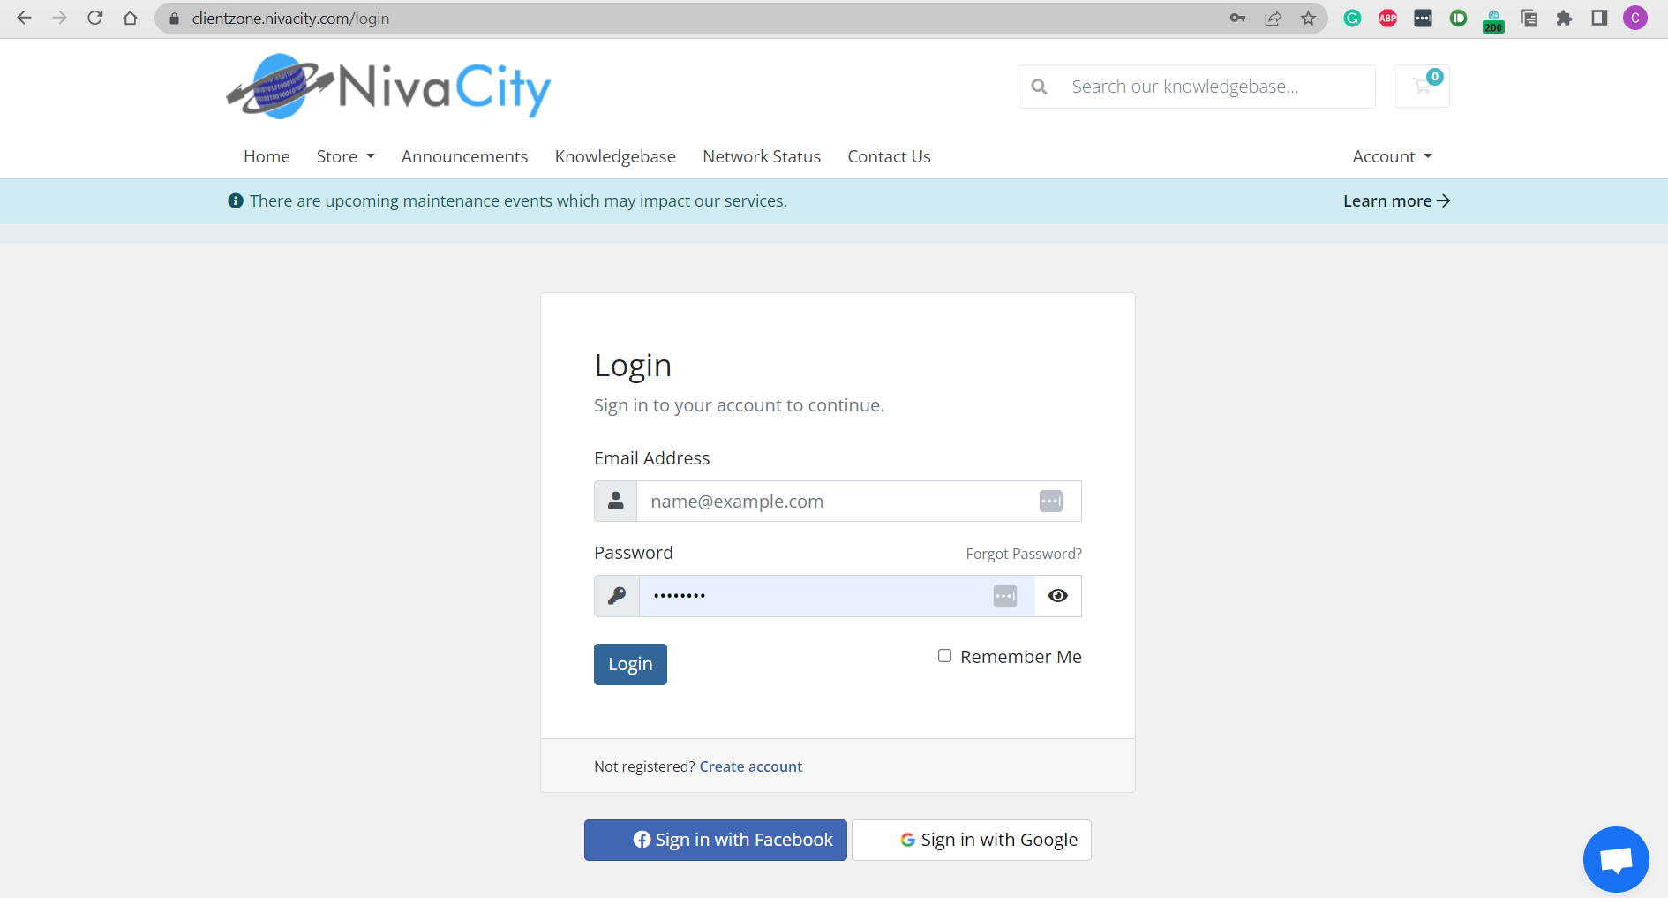Click the saved passwords key icon in address bar
This screenshot has height=898, width=1668.
(1237, 18)
